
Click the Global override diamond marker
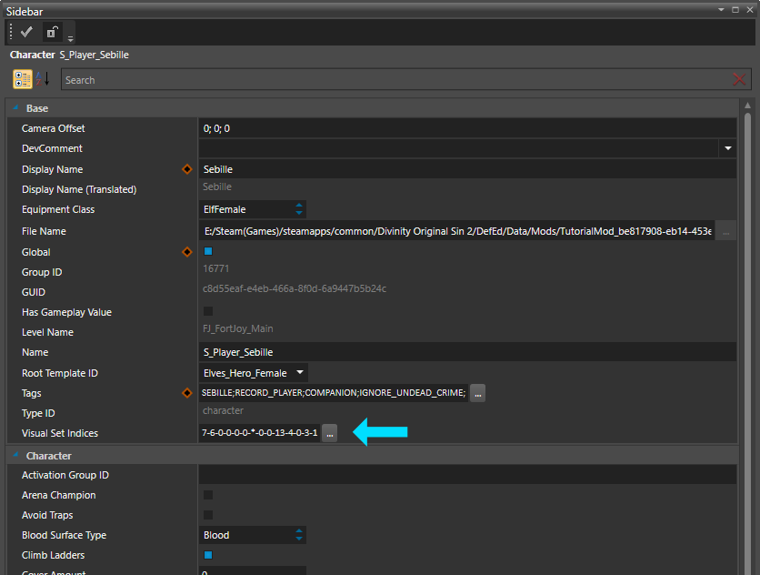187,252
